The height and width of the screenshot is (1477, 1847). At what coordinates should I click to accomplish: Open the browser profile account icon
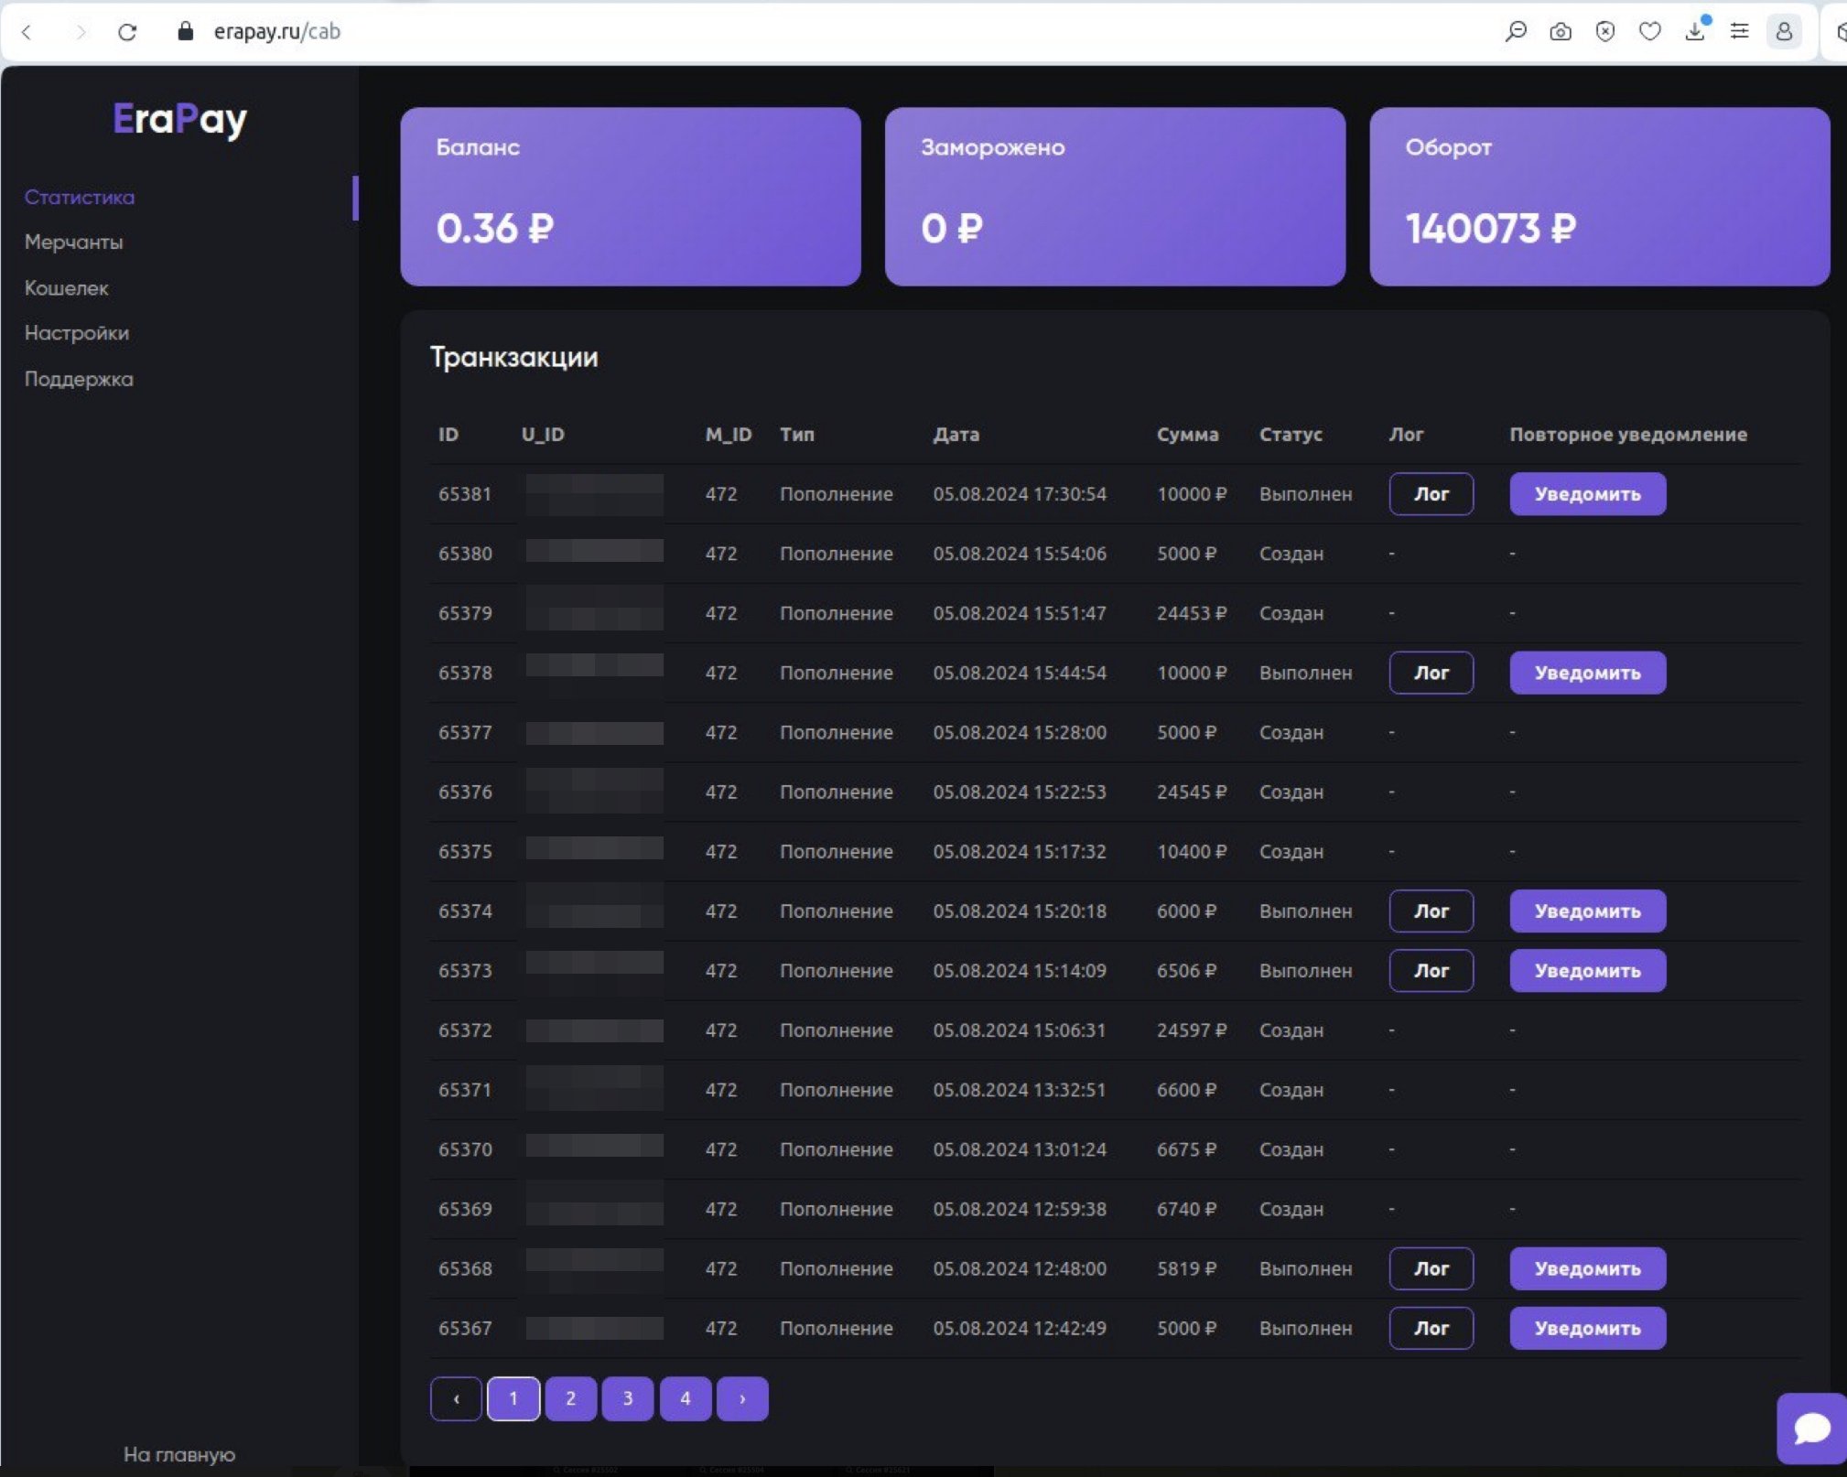click(x=1784, y=31)
